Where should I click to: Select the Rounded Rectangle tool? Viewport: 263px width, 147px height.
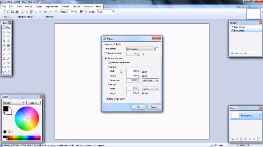9,67
